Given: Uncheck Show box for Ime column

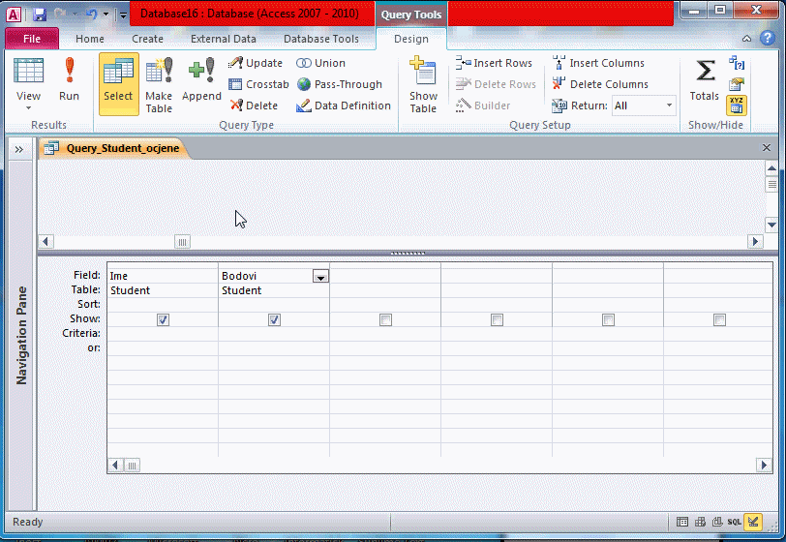Looking at the screenshot, I should pos(163,319).
